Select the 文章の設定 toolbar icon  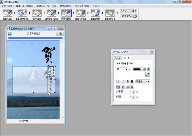point(66,13)
